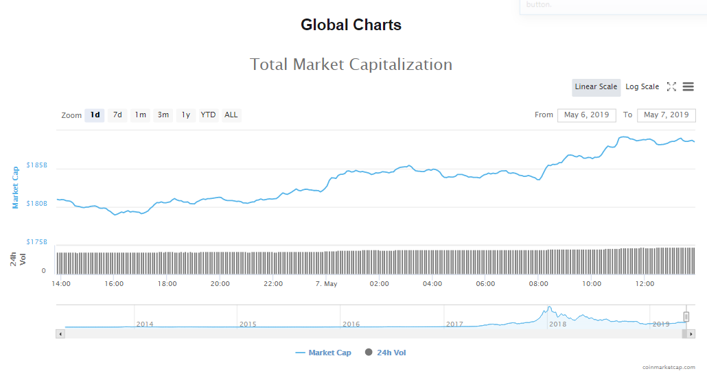Select the 1d zoom range
The height and width of the screenshot is (380, 707).
95,115
